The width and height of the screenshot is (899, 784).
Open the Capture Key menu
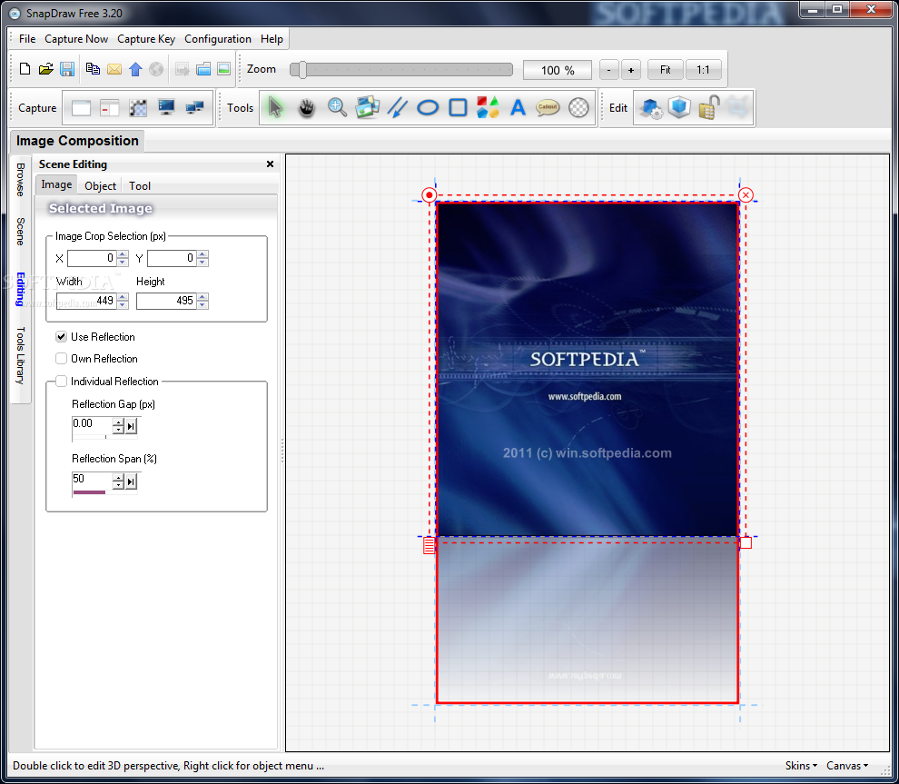click(146, 39)
